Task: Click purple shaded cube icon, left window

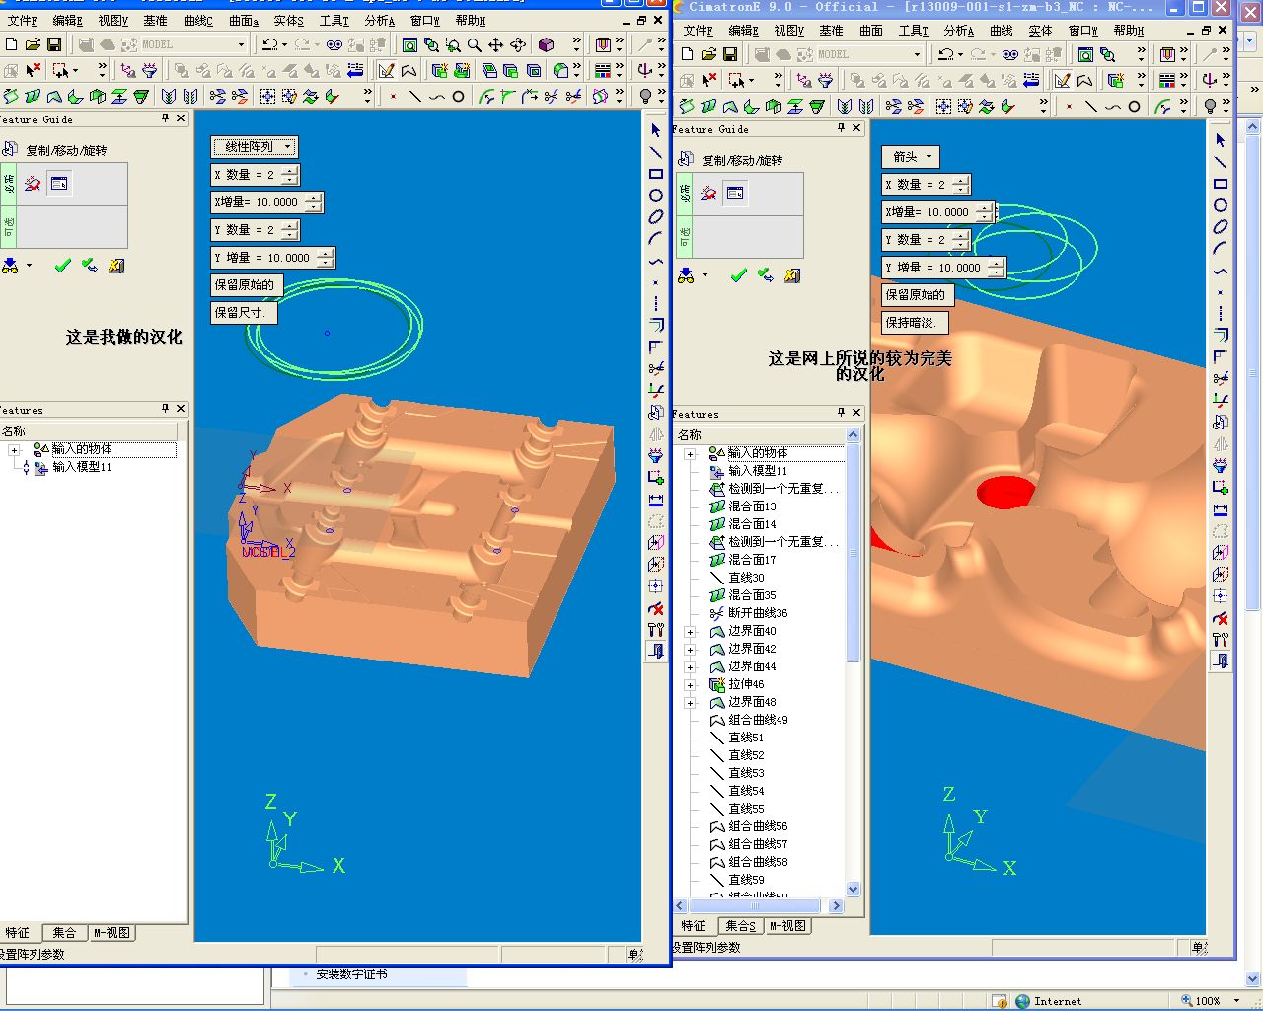Action: [x=547, y=44]
